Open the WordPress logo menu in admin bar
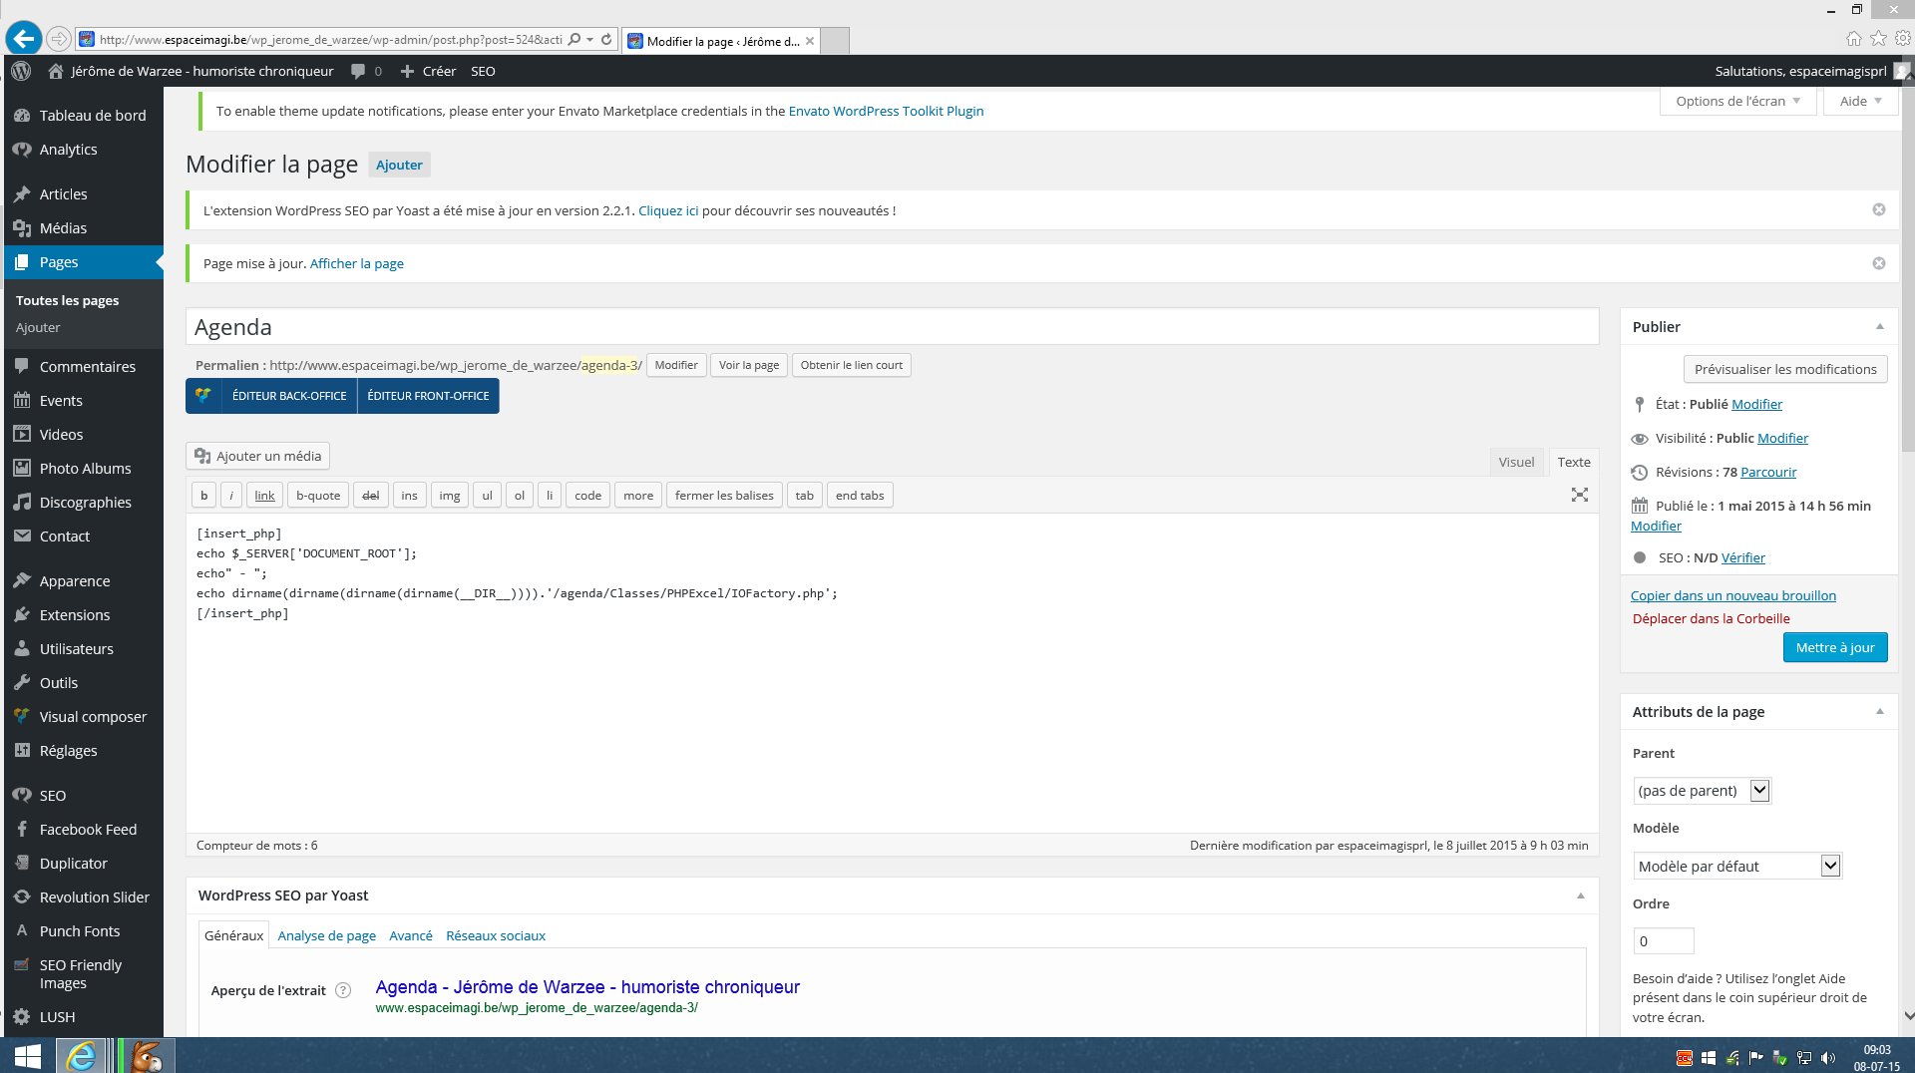The width and height of the screenshot is (1915, 1073). pyautogui.click(x=21, y=71)
